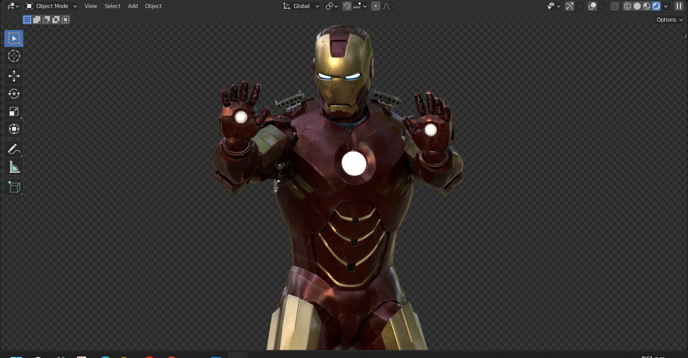Image resolution: width=688 pixels, height=358 pixels.
Task: Activate the Measure tool
Action: pos(14,167)
